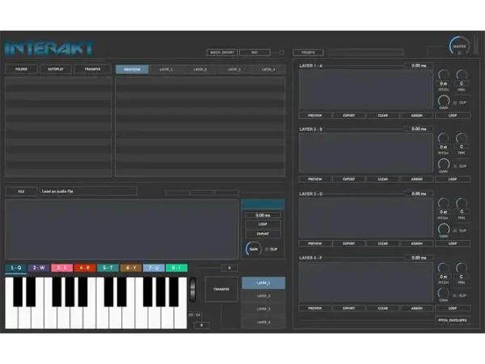The image size is (485, 364).
Task: Click TRANSFER above the file list
Action: click(x=92, y=69)
